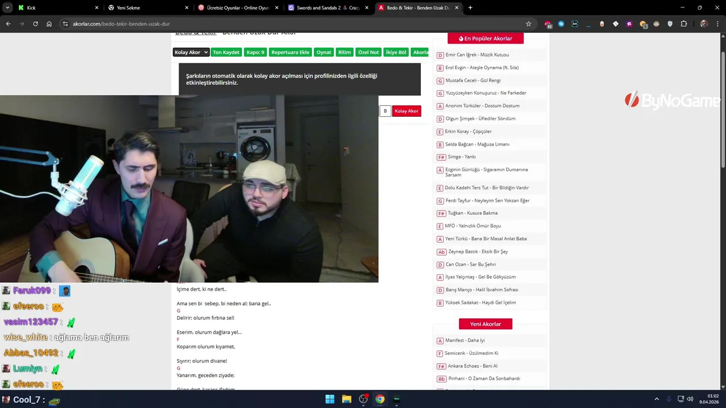Open Anonim Türküler - Dostum Dostum
The height and width of the screenshot is (408, 726).
482,106
